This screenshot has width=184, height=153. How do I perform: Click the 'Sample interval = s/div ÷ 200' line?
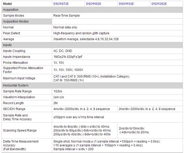73,149
